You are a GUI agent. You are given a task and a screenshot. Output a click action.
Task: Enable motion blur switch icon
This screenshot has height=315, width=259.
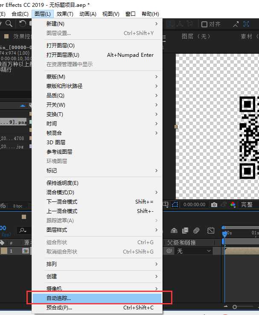196,230
